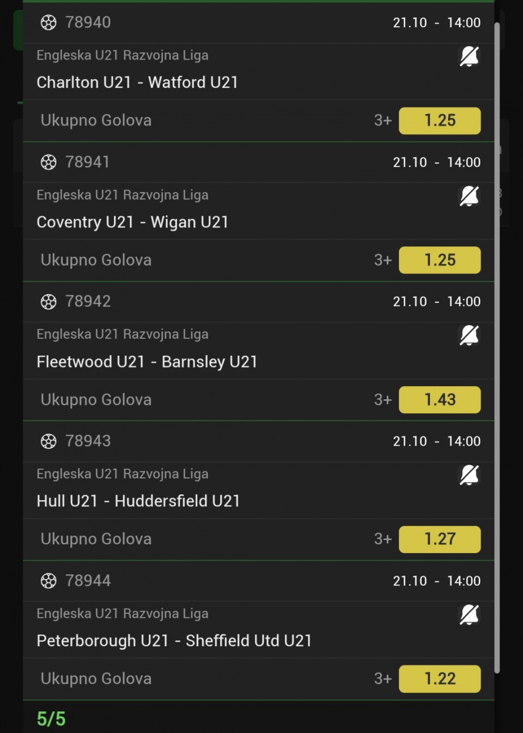This screenshot has height=733, width=523.
Task: Open Peterborough U21 - Sheffield Utd U21 match
Action: coord(174,641)
